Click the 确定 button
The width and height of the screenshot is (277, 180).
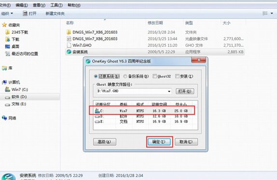point(159,142)
